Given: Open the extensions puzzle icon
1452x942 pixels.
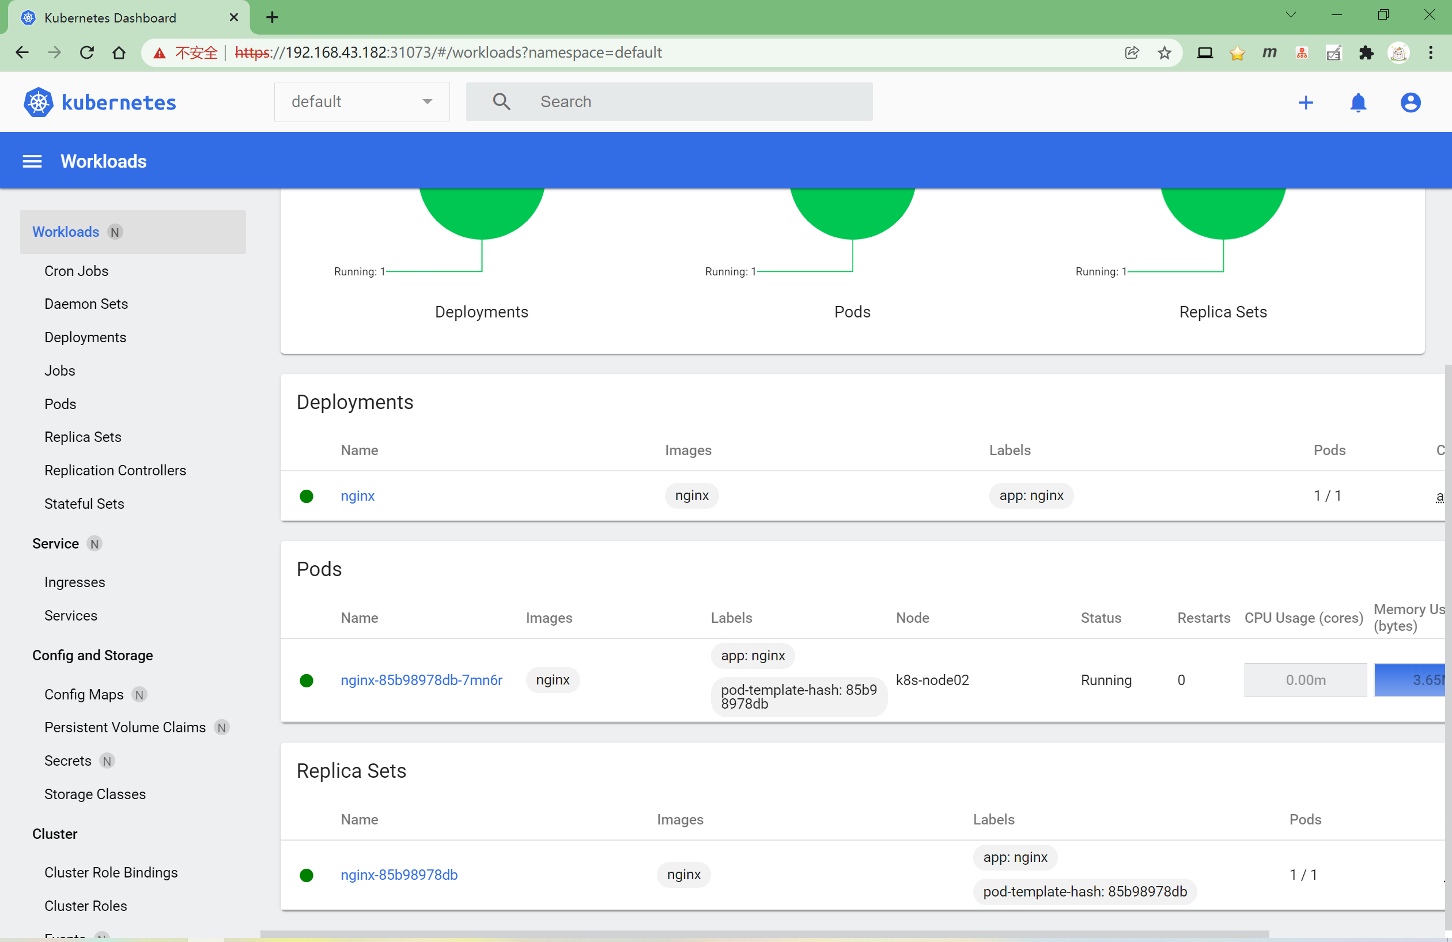Looking at the screenshot, I should click(x=1366, y=52).
